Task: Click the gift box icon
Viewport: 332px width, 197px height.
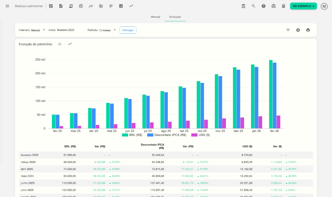Action: [x=274, y=6]
